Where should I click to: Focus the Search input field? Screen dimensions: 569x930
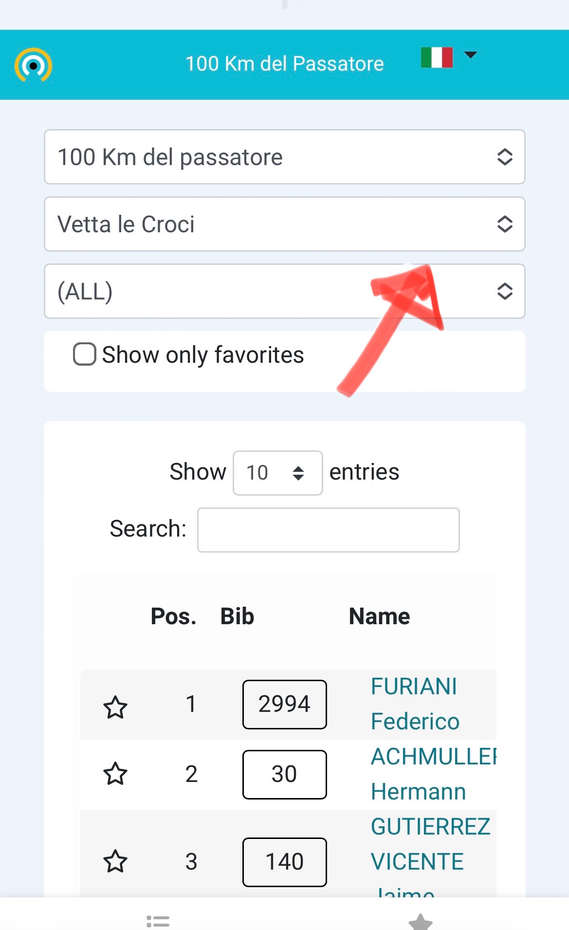pos(328,530)
